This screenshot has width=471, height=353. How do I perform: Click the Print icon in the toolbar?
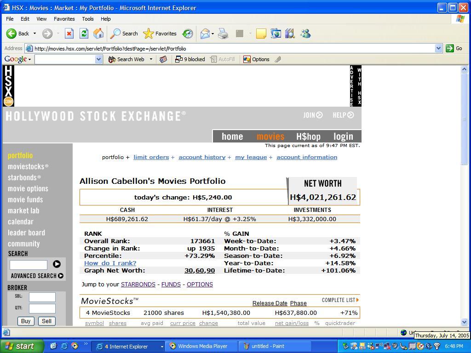click(223, 34)
